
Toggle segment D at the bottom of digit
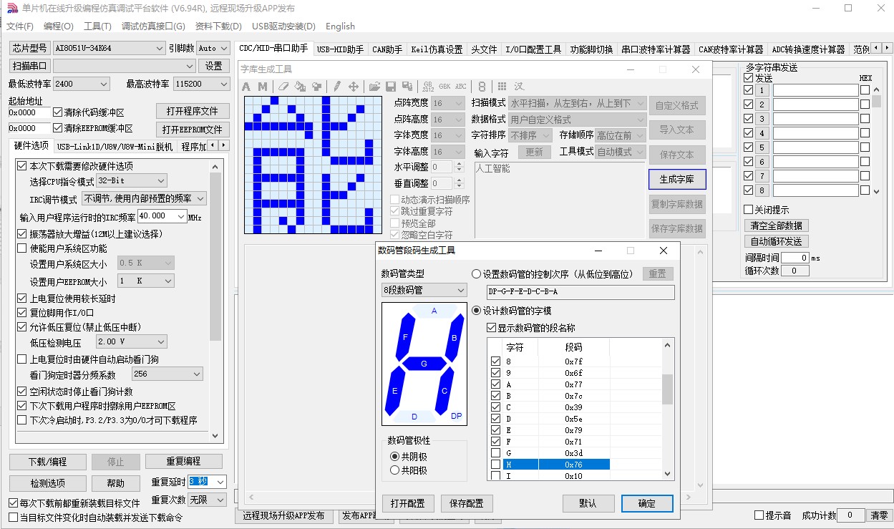tap(414, 417)
